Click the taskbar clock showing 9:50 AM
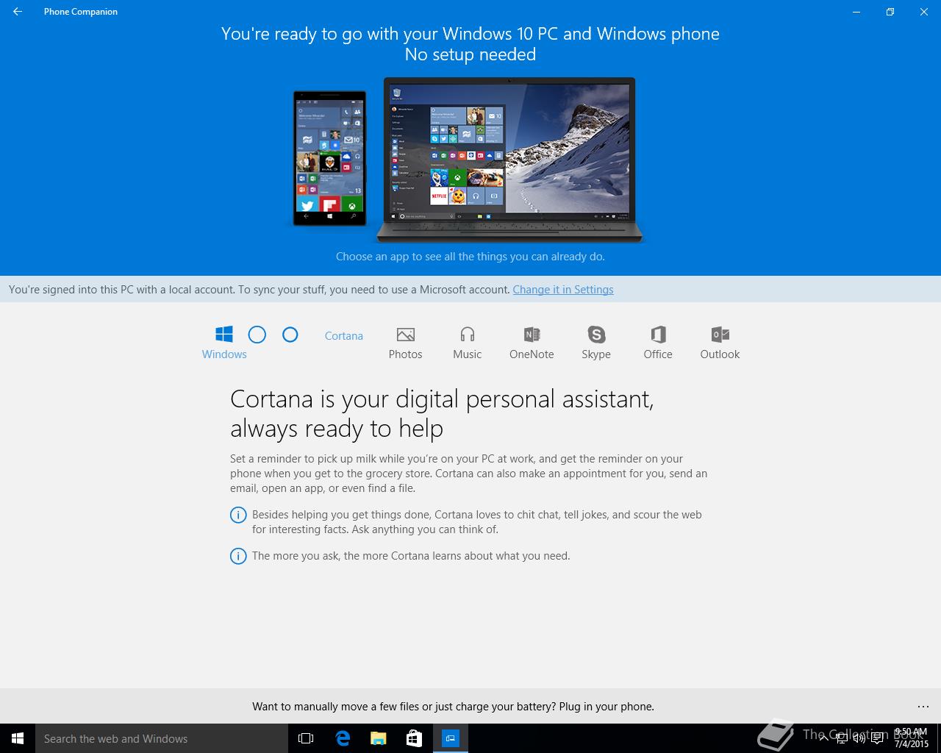Image resolution: width=941 pixels, height=753 pixels. tap(912, 738)
